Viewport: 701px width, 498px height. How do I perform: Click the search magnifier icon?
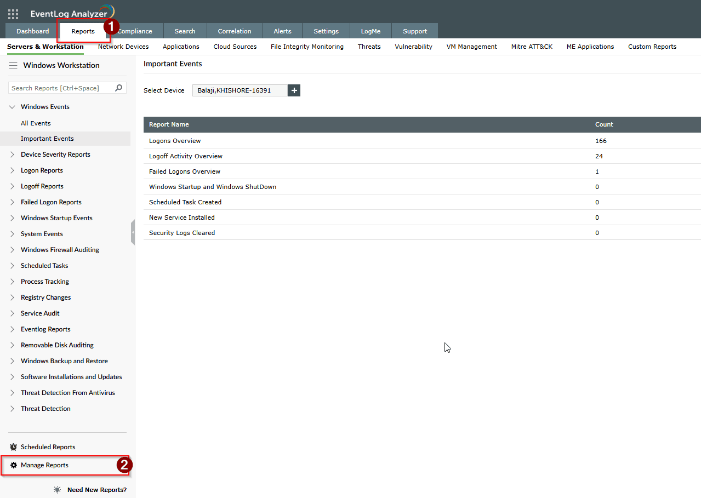pyautogui.click(x=119, y=88)
